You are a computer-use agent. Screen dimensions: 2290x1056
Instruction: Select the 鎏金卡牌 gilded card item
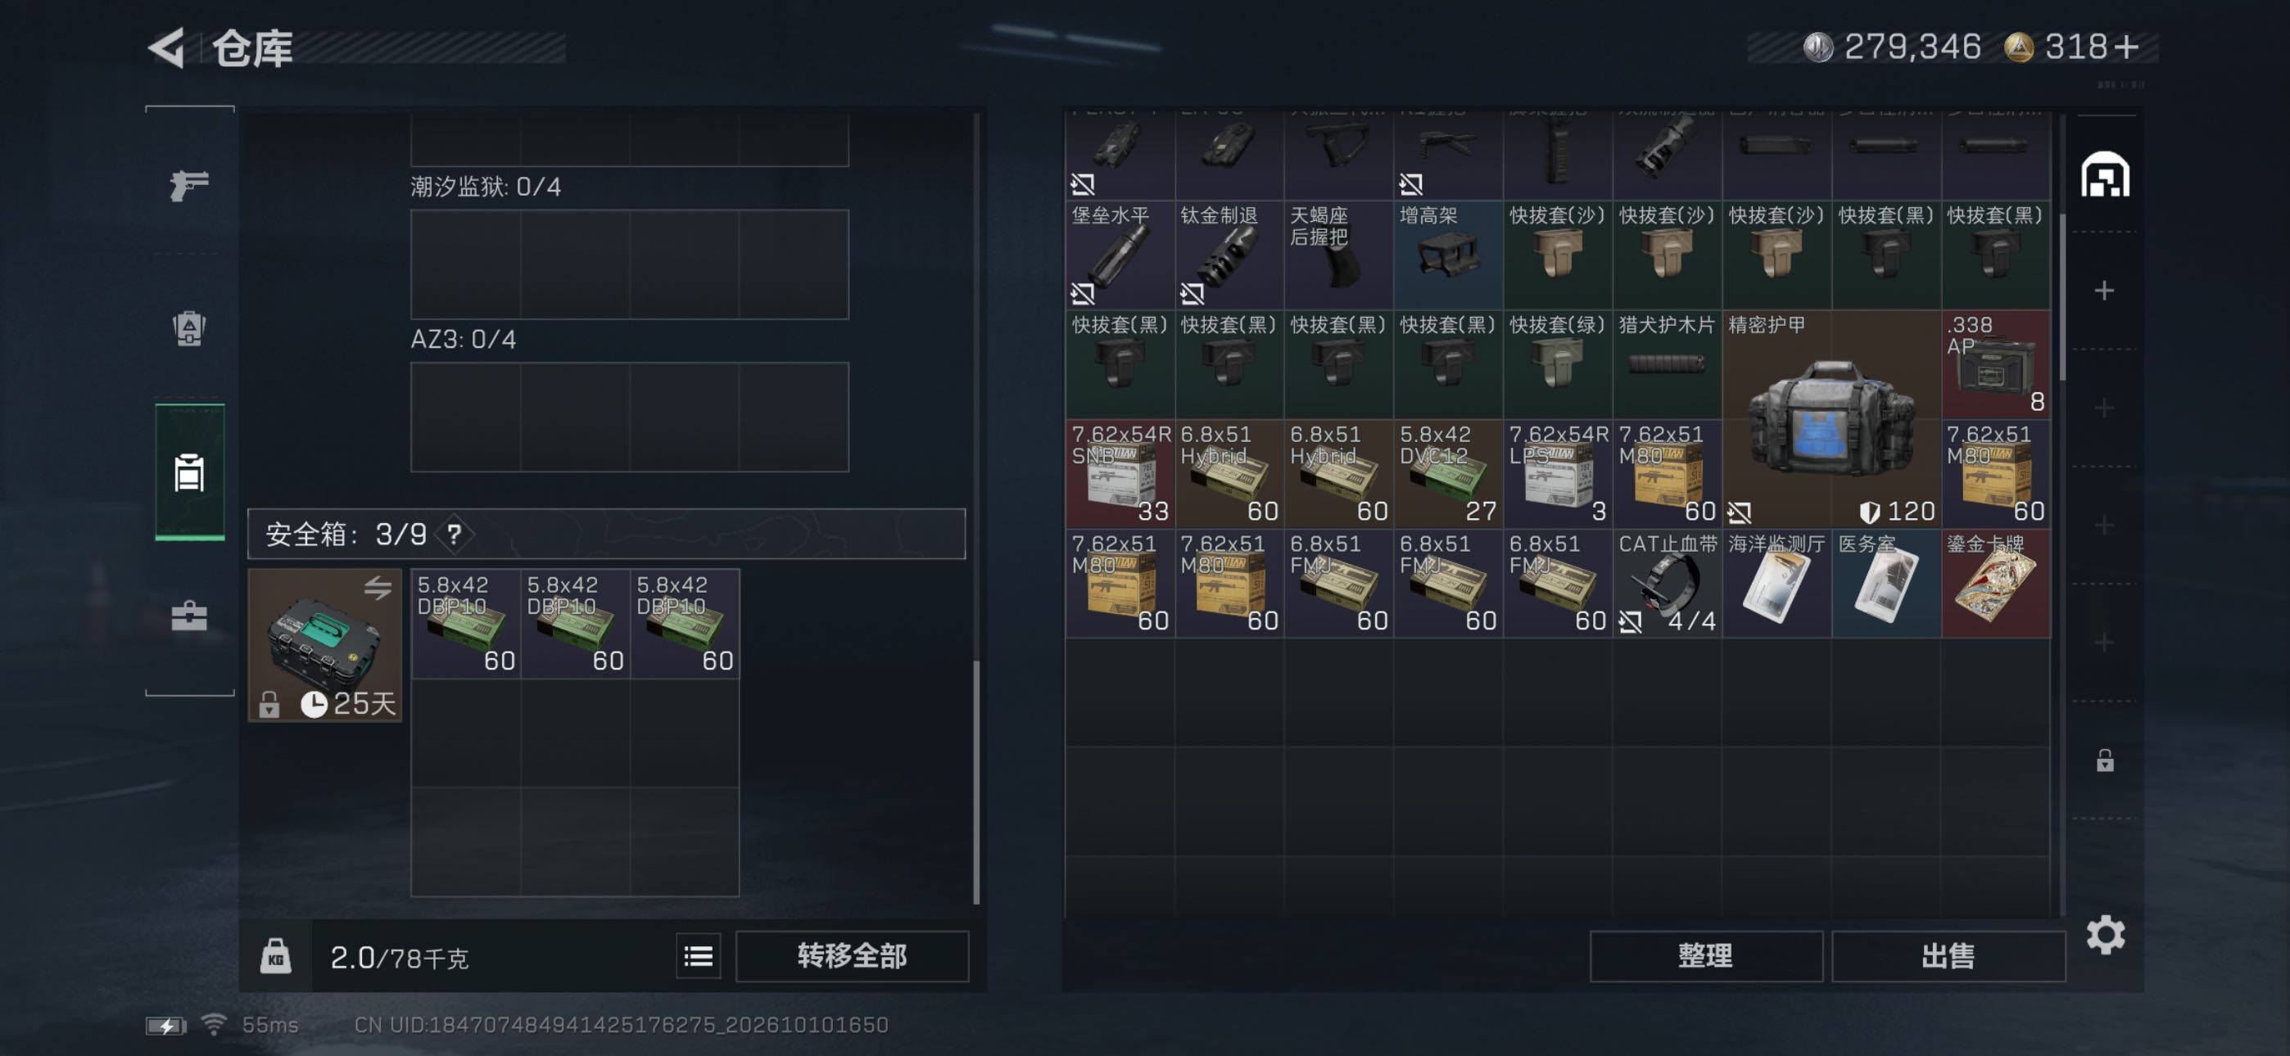[x=1996, y=583]
